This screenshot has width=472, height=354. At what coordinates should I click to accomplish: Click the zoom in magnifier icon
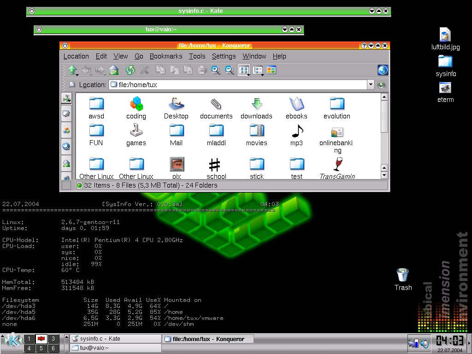pyautogui.click(x=215, y=70)
